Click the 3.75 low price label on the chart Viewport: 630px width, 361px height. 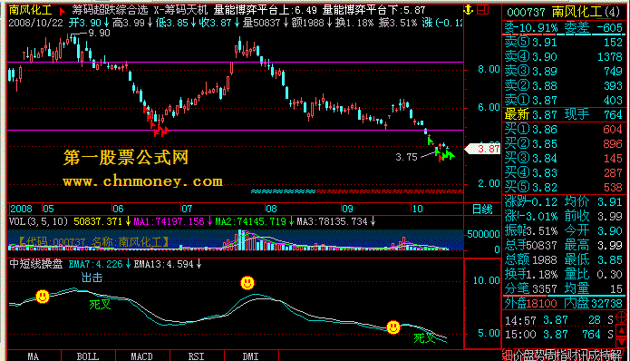[x=407, y=157]
